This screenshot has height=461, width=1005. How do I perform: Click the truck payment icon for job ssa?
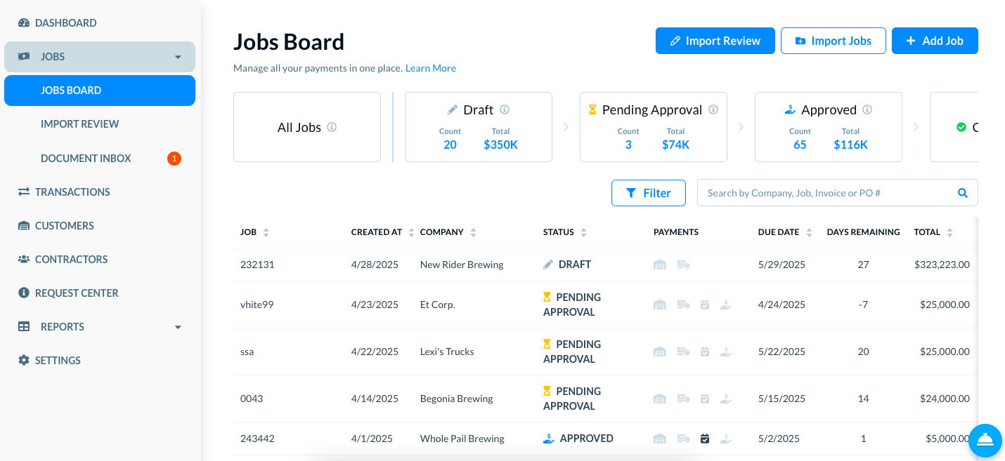click(682, 352)
